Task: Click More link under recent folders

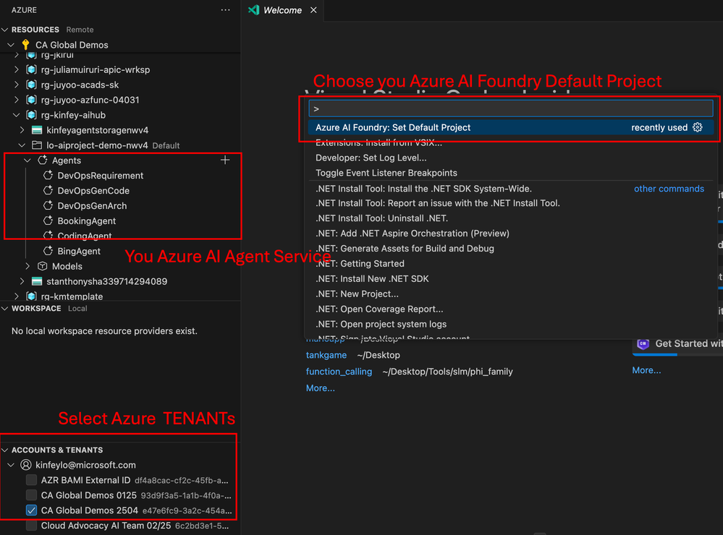Action: coord(321,388)
